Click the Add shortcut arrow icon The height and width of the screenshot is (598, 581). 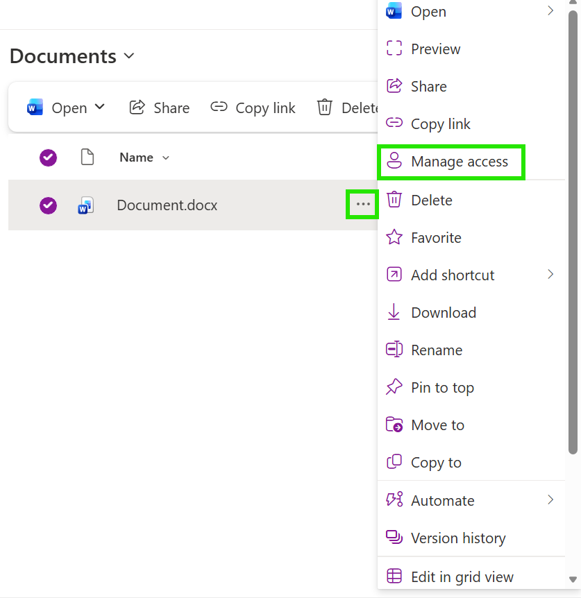[x=394, y=274]
